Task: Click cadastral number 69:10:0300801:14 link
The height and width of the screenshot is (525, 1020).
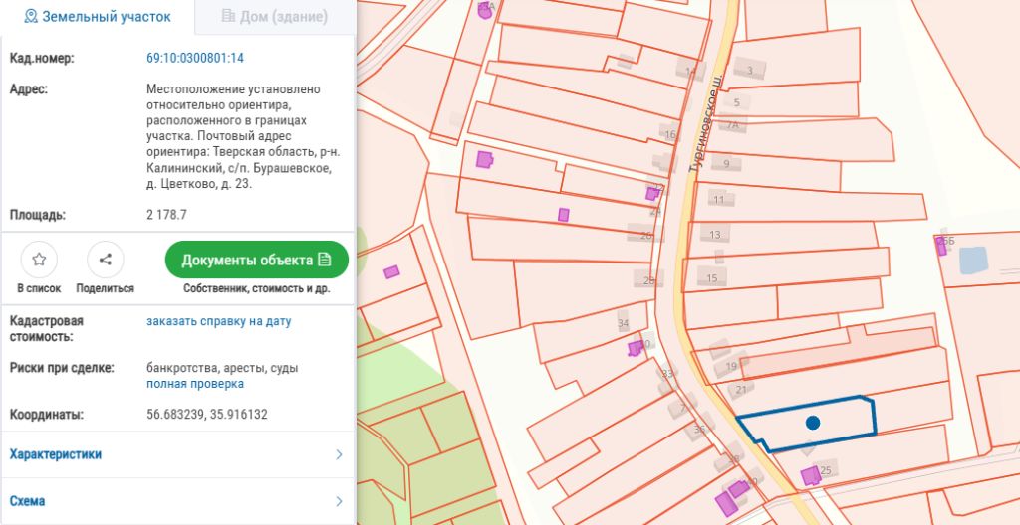Action: click(195, 58)
